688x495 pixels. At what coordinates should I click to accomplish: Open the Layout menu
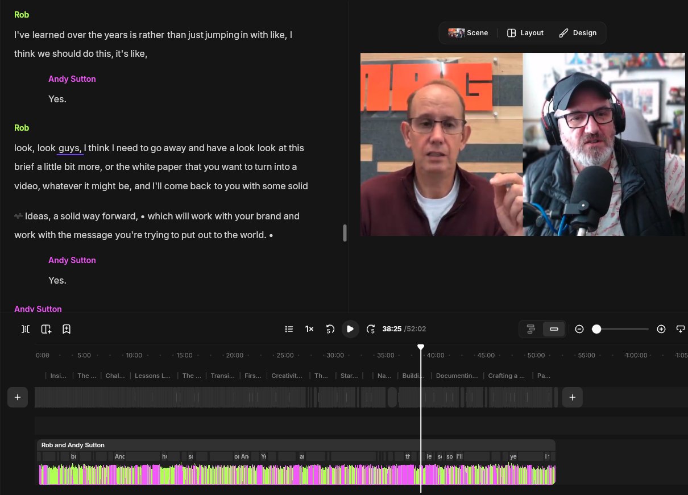[525, 33]
